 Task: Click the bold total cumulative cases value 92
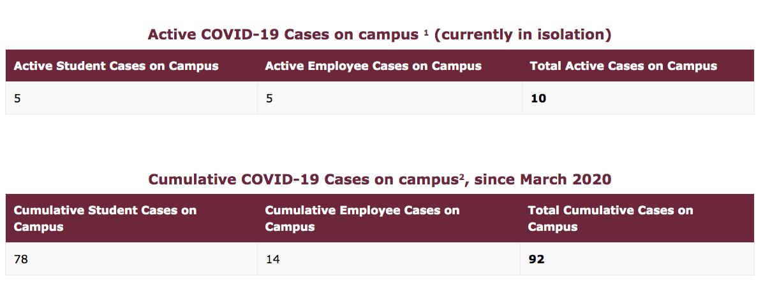(537, 259)
